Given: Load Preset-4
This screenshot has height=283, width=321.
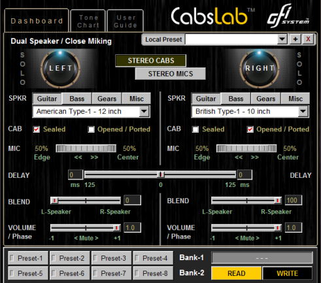Looking at the screenshot, I should coord(153,258).
